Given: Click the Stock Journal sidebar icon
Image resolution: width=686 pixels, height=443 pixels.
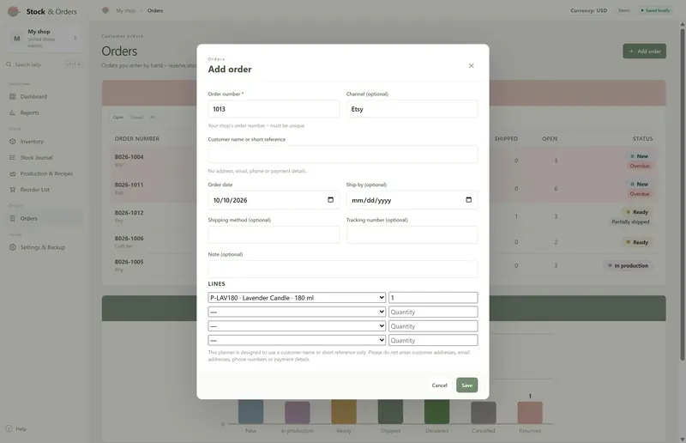Looking at the screenshot, I should (12, 157).
